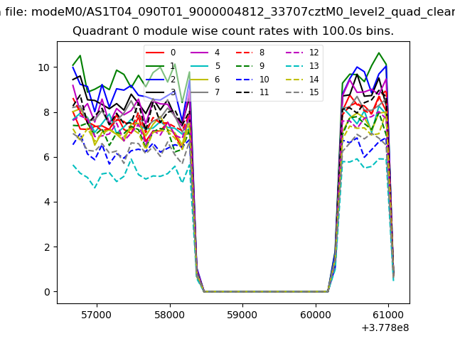Click the y-axis tick label 10

(43, 67)
